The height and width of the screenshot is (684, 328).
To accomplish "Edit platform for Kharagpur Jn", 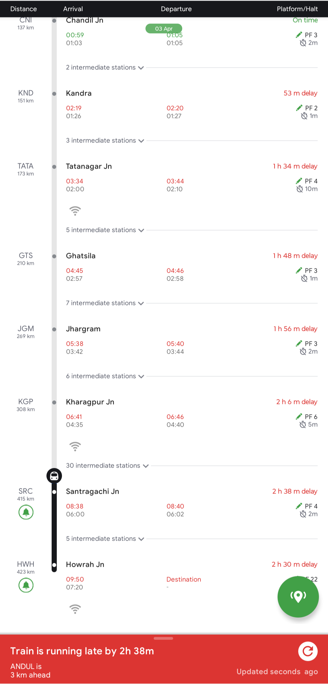I will pos(299,417).
